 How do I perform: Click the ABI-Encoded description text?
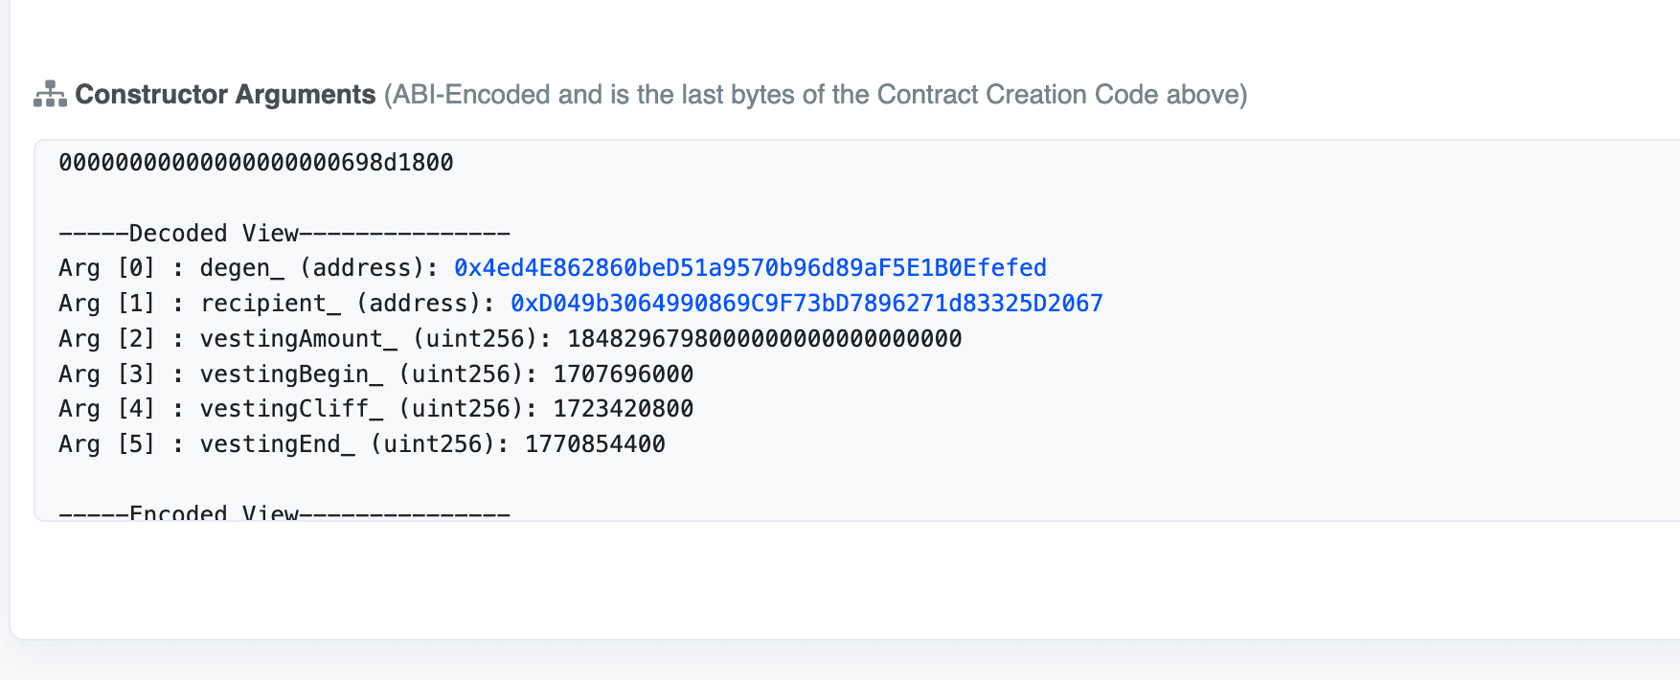coord(816,94)
